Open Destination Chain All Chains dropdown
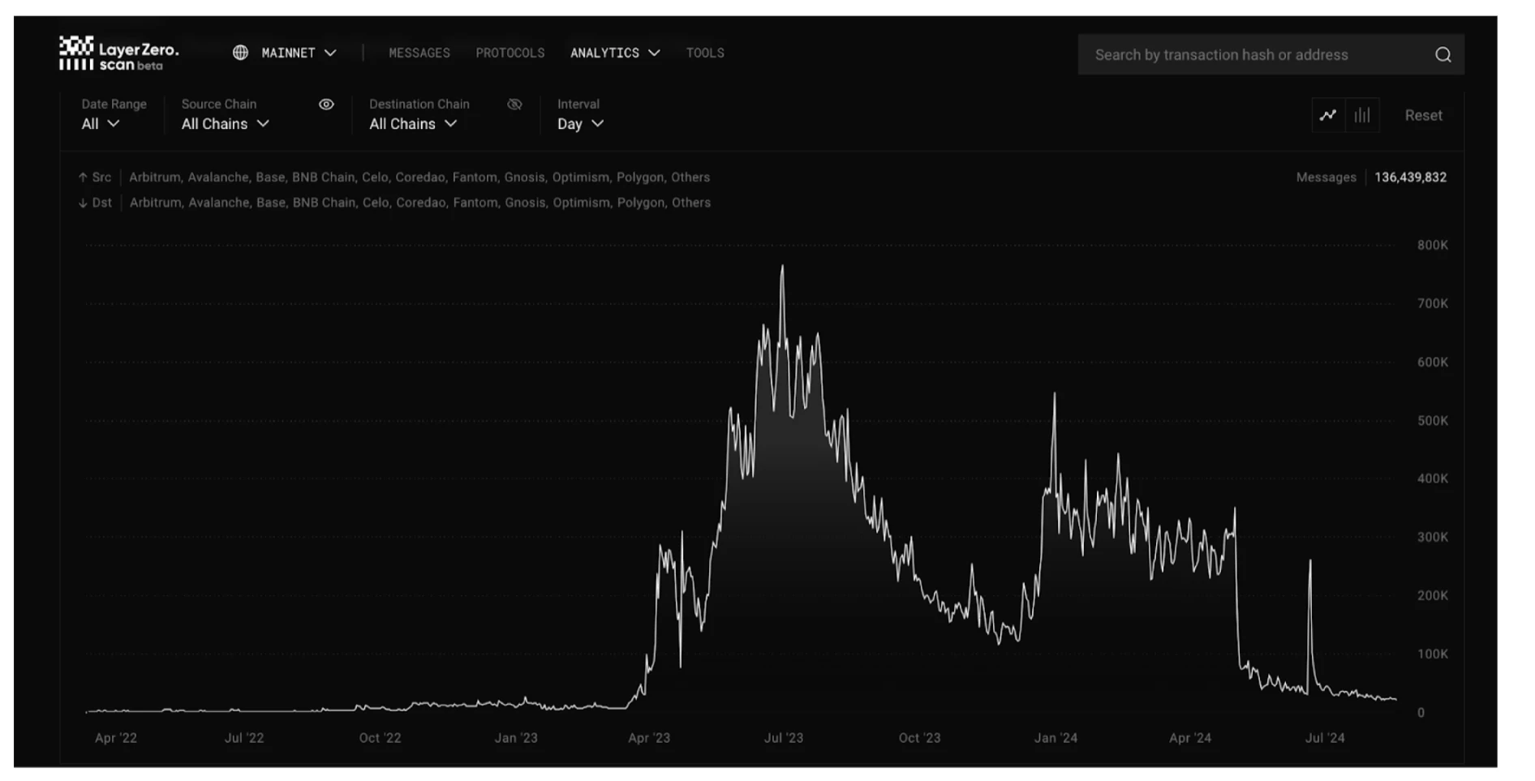This screenshot has height=781, width=1535. (413, 124)
